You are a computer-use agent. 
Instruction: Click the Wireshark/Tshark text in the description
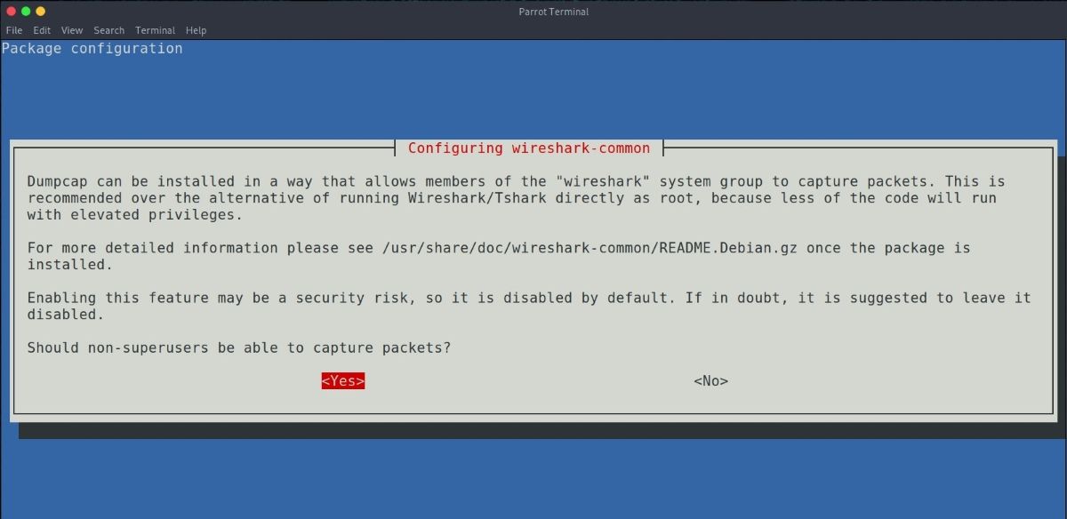pyautogui.click(x=480, y=198)
